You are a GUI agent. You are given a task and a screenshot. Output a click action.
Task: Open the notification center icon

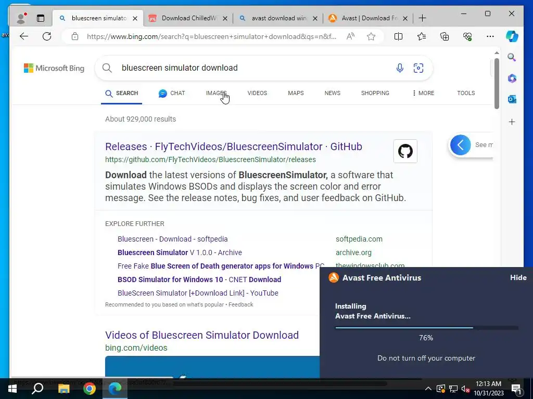click(516, 389)
